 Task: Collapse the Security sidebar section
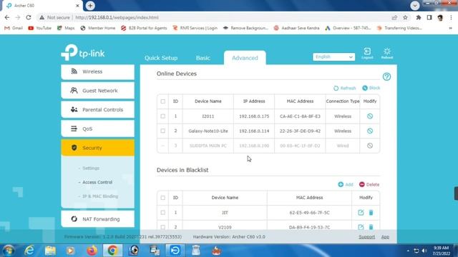click(97, 148)
